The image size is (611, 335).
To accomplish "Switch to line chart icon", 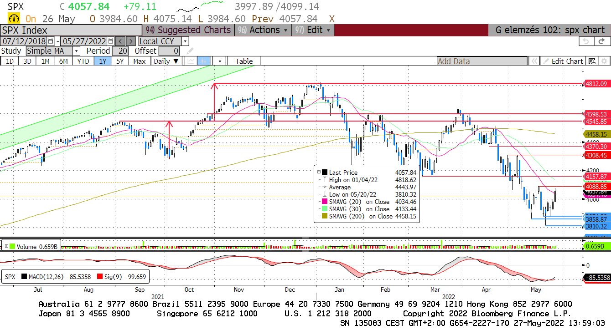I will (x=191, y=61).
